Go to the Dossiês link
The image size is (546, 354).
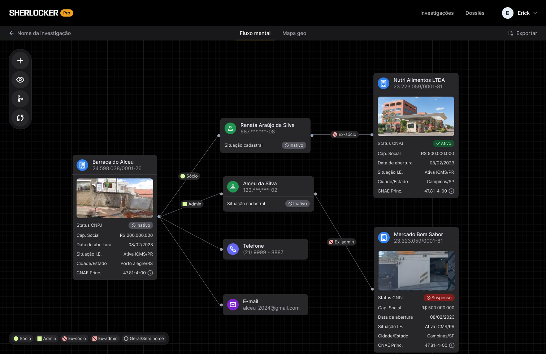(x=474, y=13)
